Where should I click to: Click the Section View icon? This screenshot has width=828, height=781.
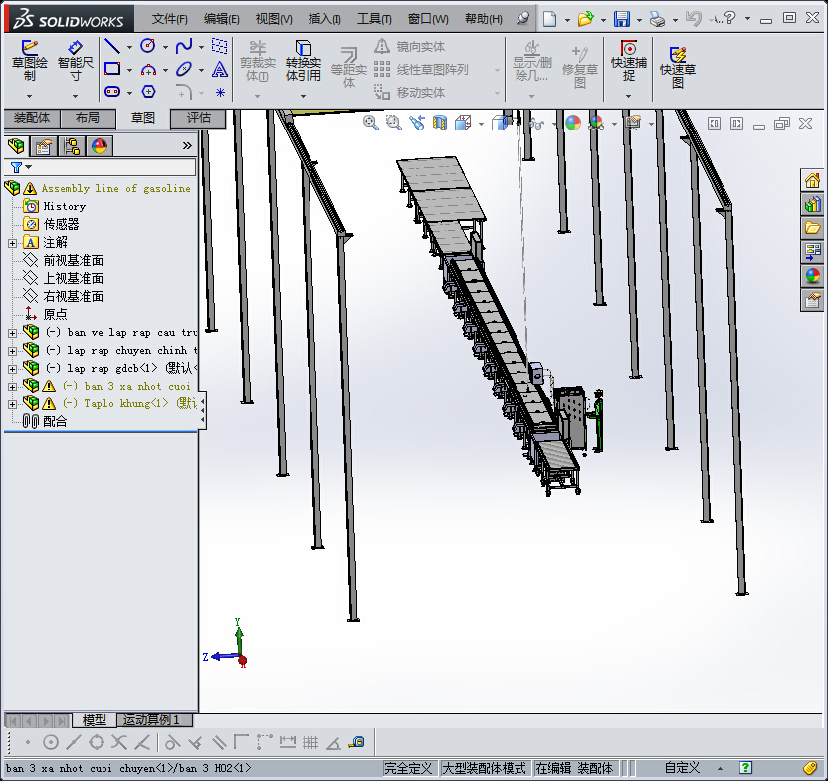click(439, 124)
